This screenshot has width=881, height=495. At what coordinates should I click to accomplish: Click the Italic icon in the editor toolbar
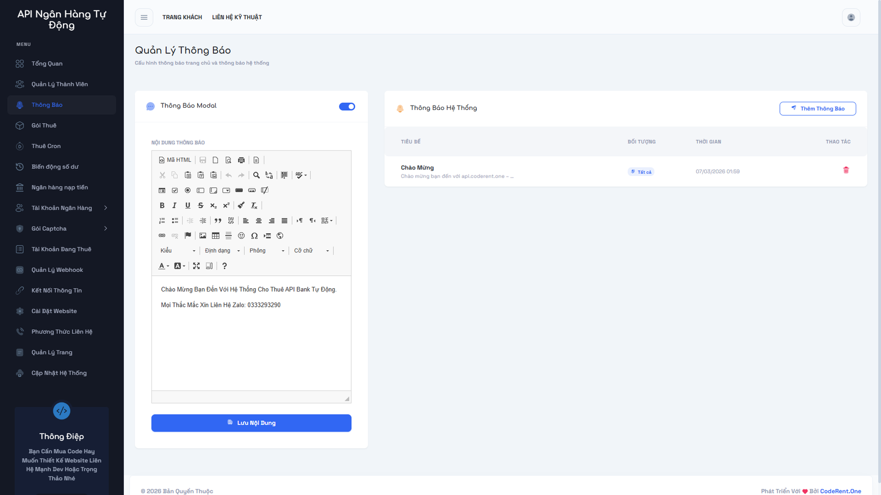[175, 205]
